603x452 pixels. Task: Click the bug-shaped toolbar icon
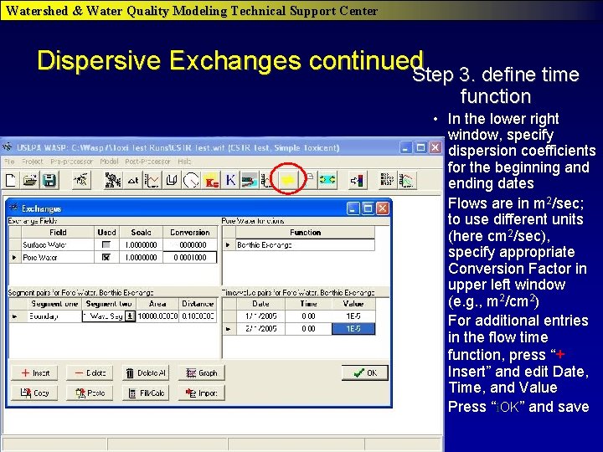[81, 180]
